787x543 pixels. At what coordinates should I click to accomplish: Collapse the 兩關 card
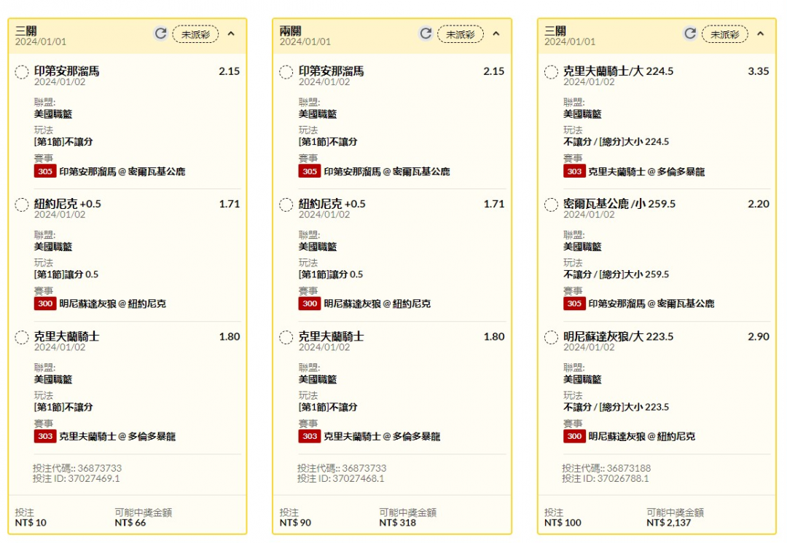pyautogui.click(x=496, y=33)
